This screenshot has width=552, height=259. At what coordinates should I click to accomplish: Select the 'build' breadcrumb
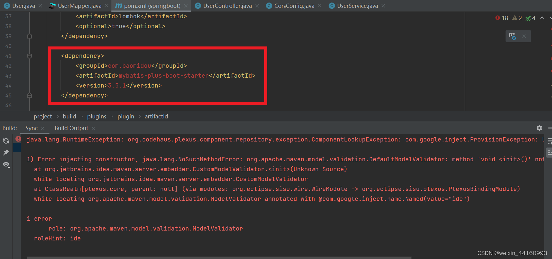(69, 116)
